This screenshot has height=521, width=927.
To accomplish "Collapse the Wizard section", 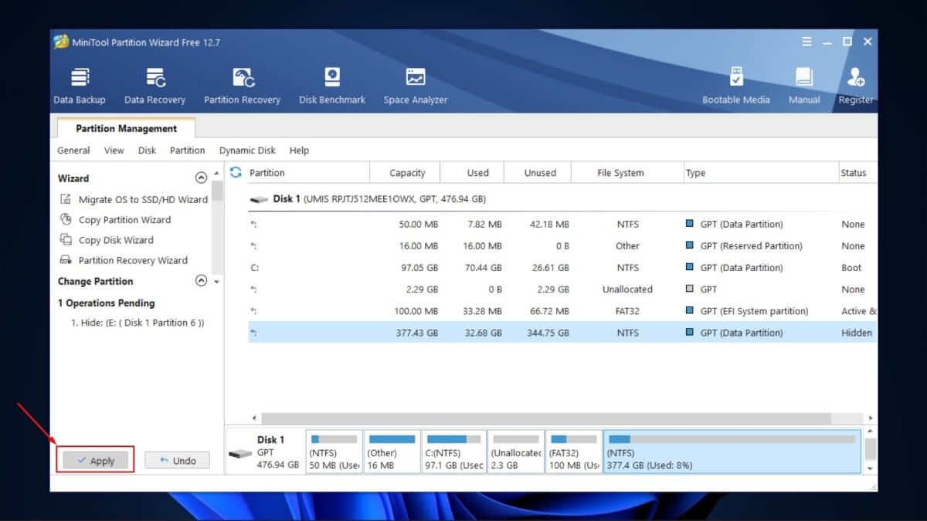I will pos(201,178).
